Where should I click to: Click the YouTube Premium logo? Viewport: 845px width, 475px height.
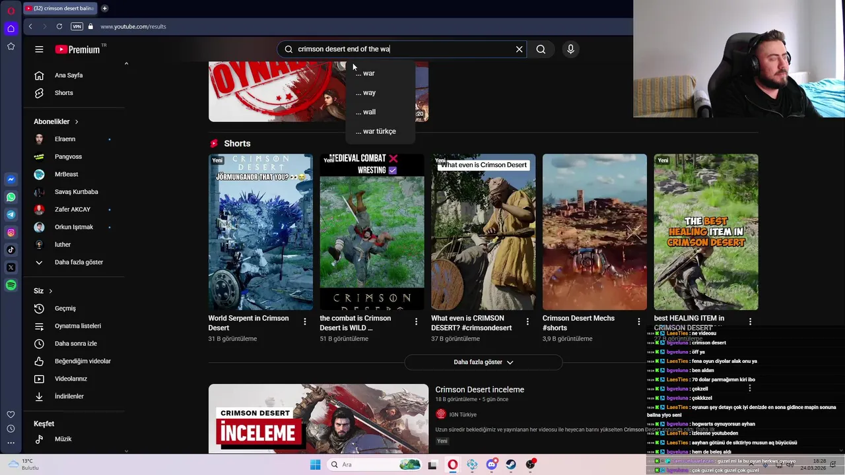point(78,49)
